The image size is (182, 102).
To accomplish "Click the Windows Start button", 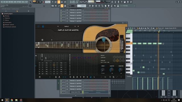I will tap(2, 100).
